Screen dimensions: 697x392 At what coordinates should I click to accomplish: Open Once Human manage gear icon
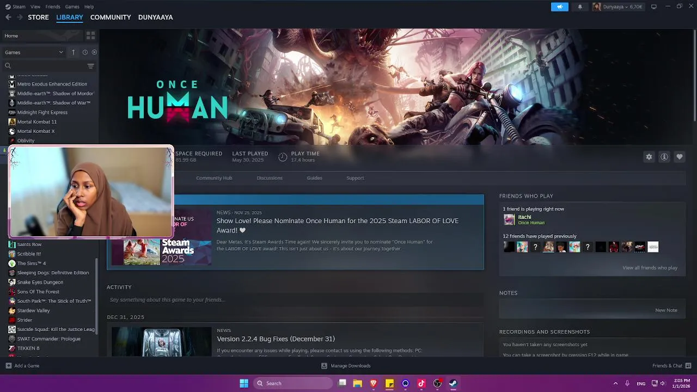click(649, 157)
